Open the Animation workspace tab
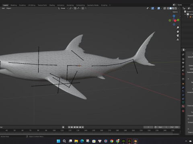Image resolution: width=193 pixels, height=144 pixels. (x=61, y=5)
